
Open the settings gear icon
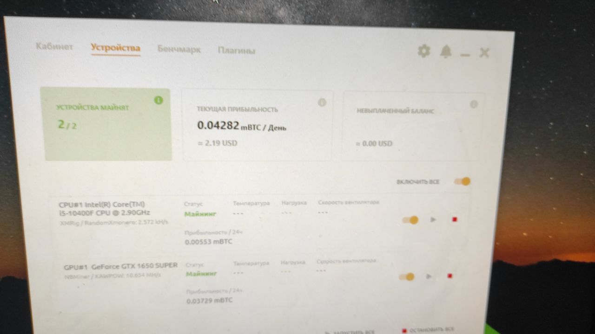423,51
